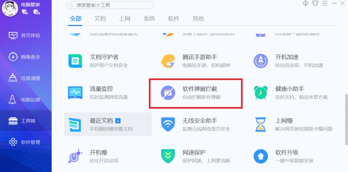Open the skin shirt icon in title bar
Viewport: 348px width, 172px height.
(x=315, y=3)
